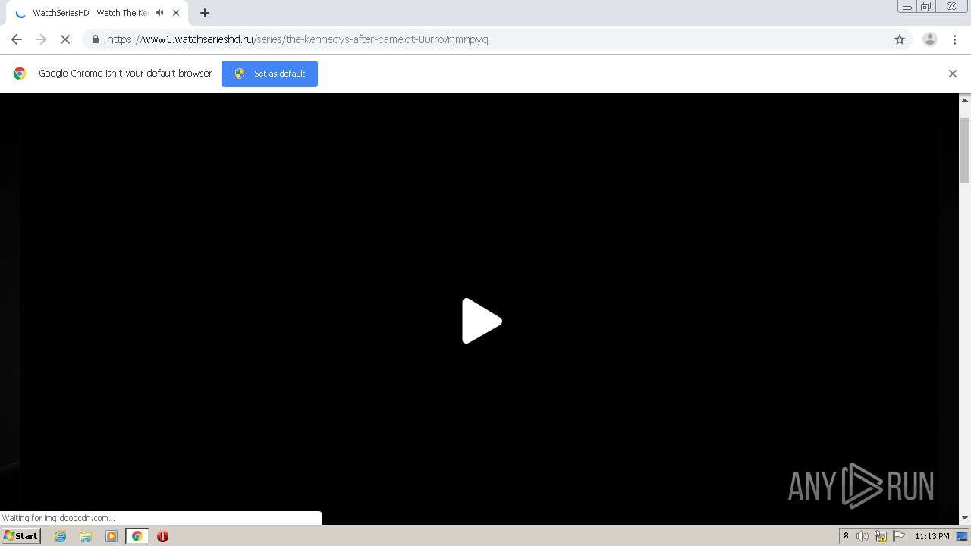Open Windows Media Player from the taskbar
Screen dimensions: 971x546
click(x=112, y=536)
